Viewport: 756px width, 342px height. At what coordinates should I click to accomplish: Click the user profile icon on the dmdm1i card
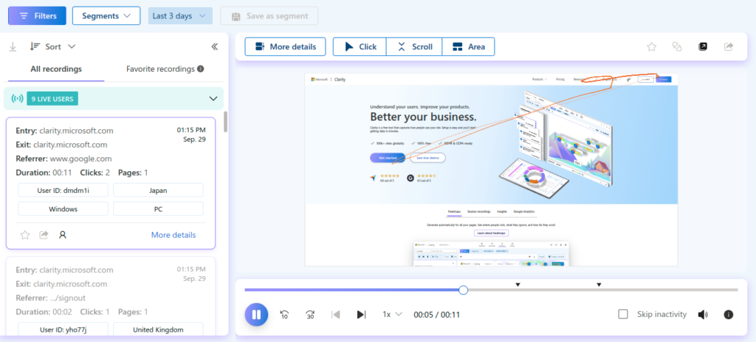click(62, 235)
